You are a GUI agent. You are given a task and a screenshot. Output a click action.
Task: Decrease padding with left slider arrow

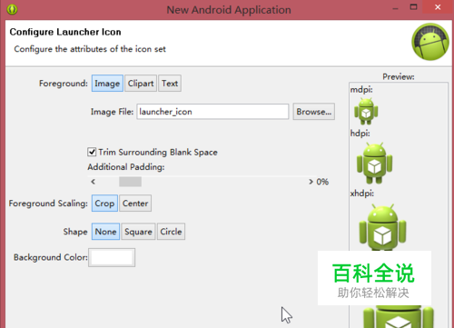(94, 182)
